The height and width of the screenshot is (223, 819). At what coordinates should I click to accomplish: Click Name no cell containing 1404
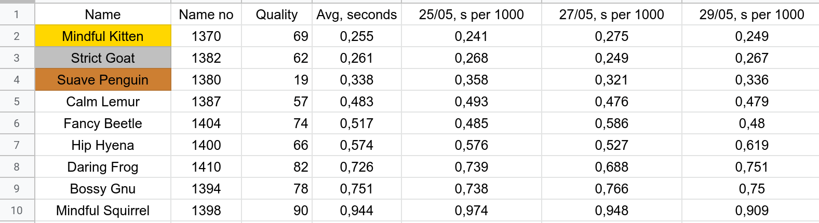coord(206,123)
